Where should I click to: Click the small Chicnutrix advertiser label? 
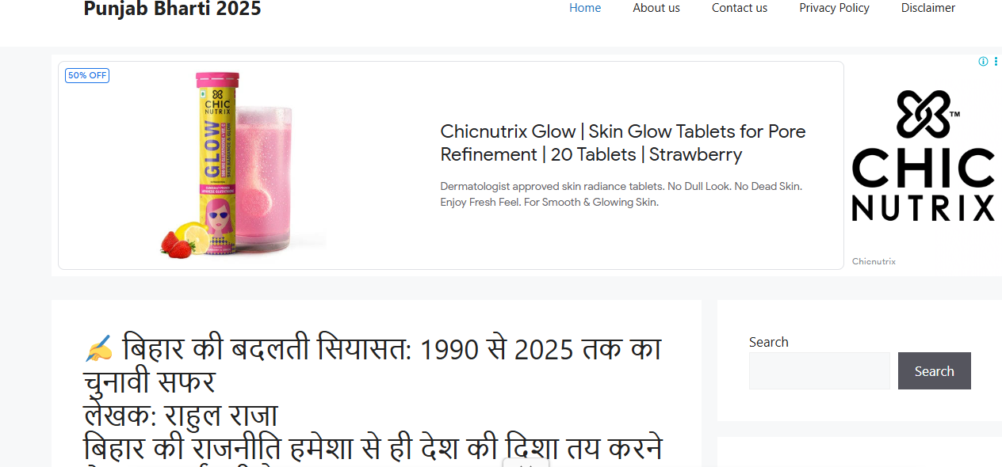click(874, 261)
